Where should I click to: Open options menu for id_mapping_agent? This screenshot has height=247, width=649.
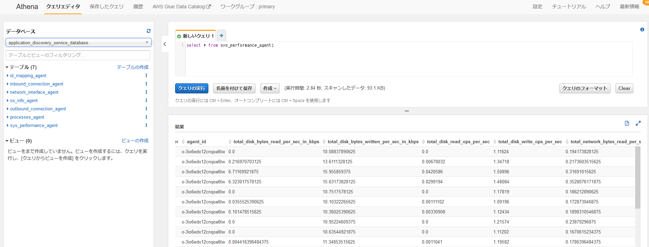pos(146,75)
